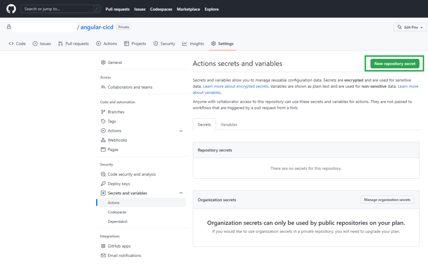Click the Projects tab table icon
The image size is (428, 266).
point(126,43)
